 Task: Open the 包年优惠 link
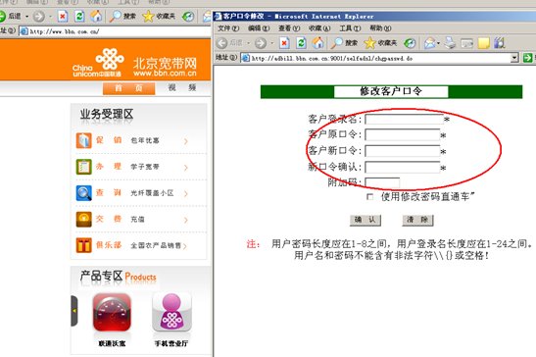coord(145,140)
